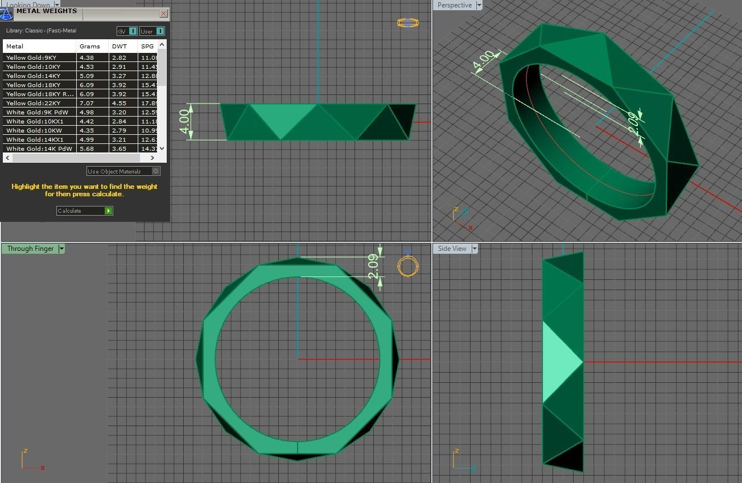Click the 4.55 DWT value
Screen dimensions: 742x483
coord(119,103)
